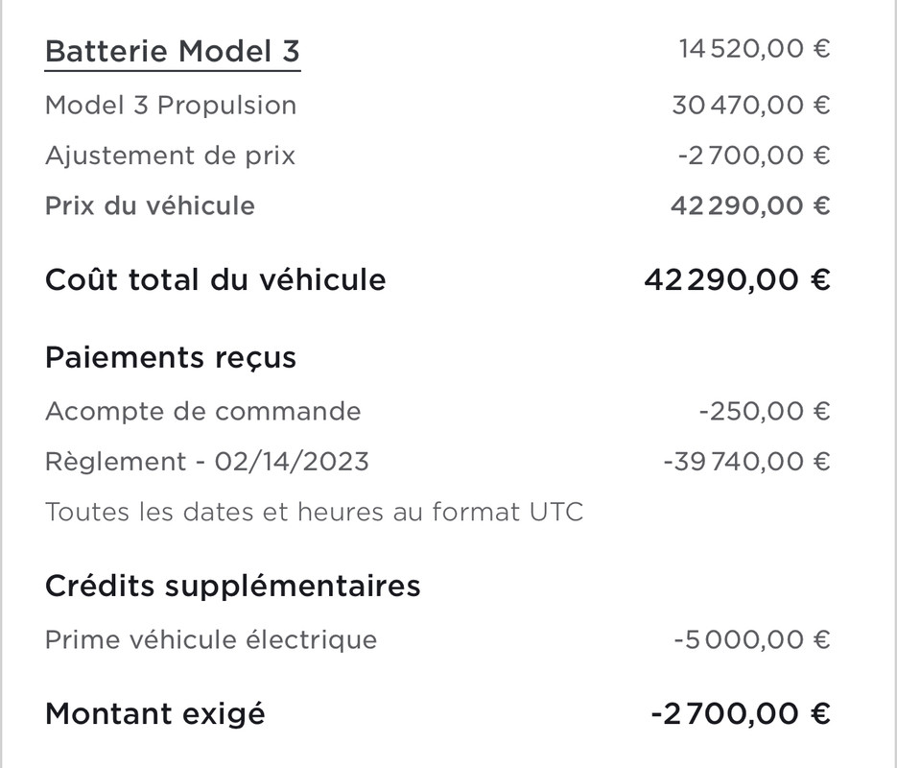Click the Paiements reçus section heading
The width and height of the screenshot is (897, 768).
coord(171,358)
